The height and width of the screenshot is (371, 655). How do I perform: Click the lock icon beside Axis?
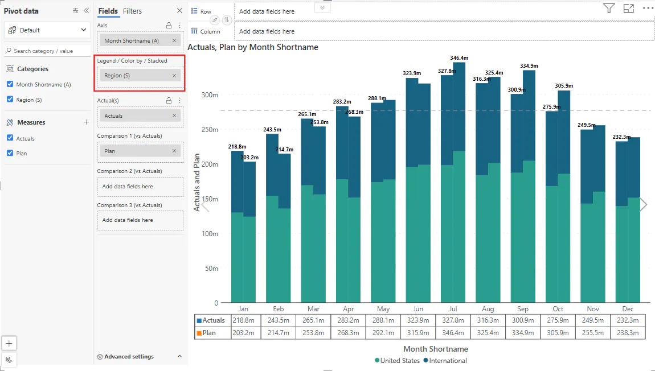[169, 26]
